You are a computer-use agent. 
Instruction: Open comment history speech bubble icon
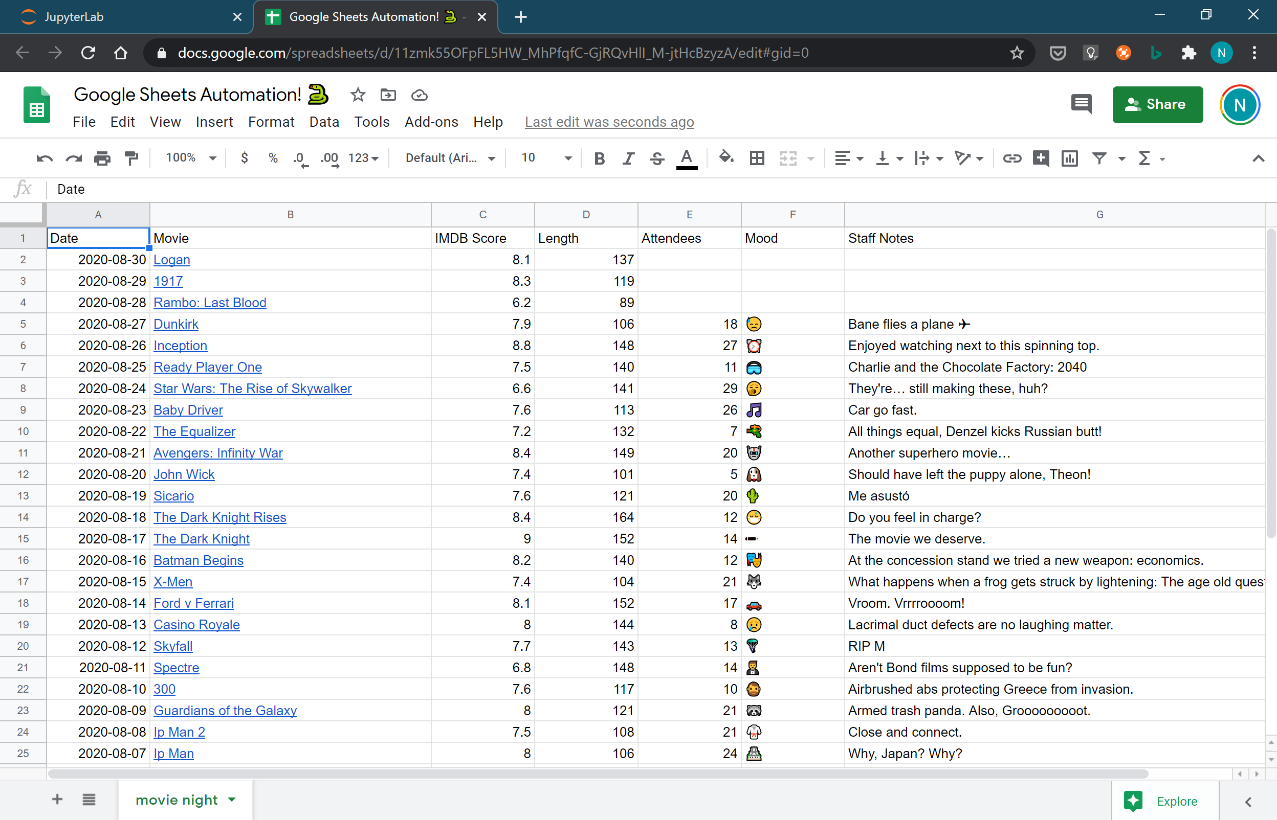(1081, 104)
